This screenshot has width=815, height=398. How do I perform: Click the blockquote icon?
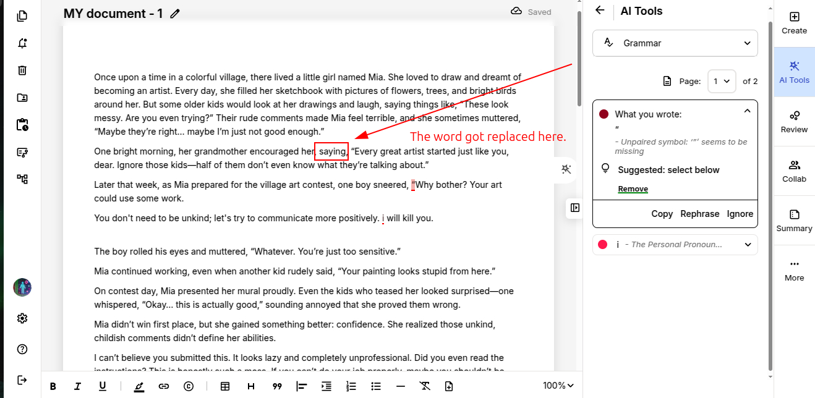click(277, 386)
